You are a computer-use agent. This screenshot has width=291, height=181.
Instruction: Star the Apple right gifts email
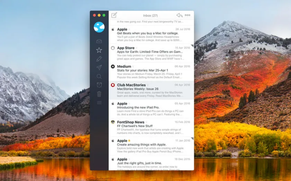129,159
